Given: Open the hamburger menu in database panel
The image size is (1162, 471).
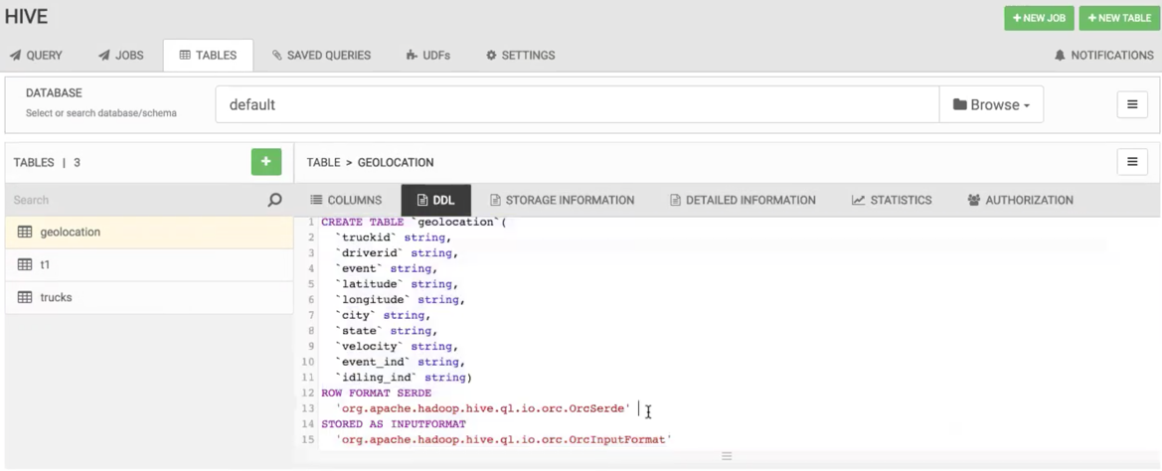Looking at the screenshot, I should tap(1132, 104).
